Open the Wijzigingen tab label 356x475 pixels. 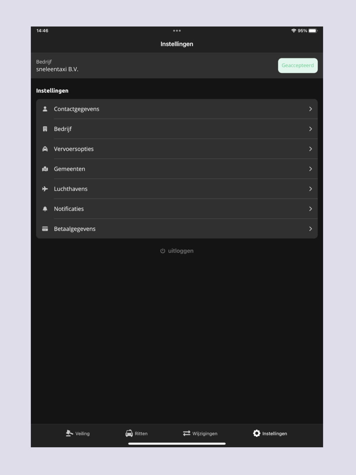[205, 434]
